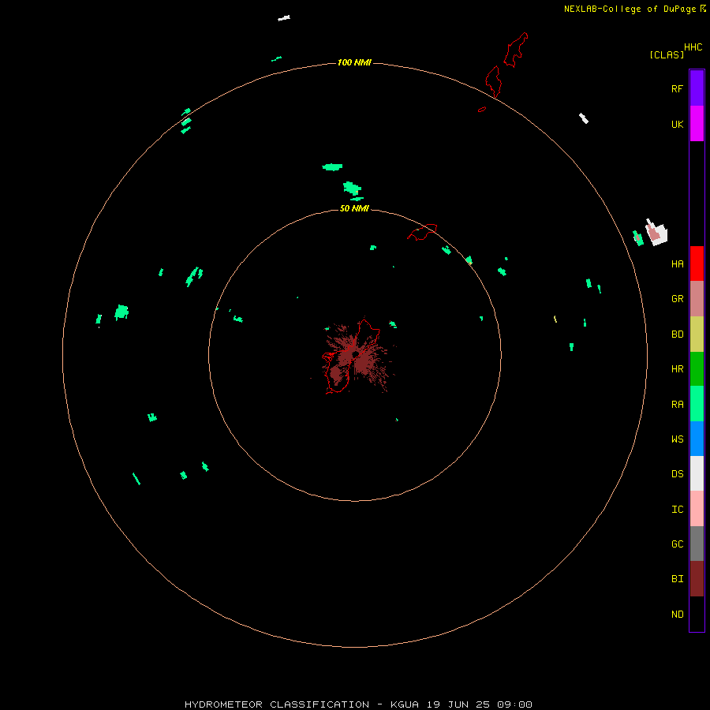Select the GR graupel legend color
Viewport: 710px width, 710px height.
point(697,298)
